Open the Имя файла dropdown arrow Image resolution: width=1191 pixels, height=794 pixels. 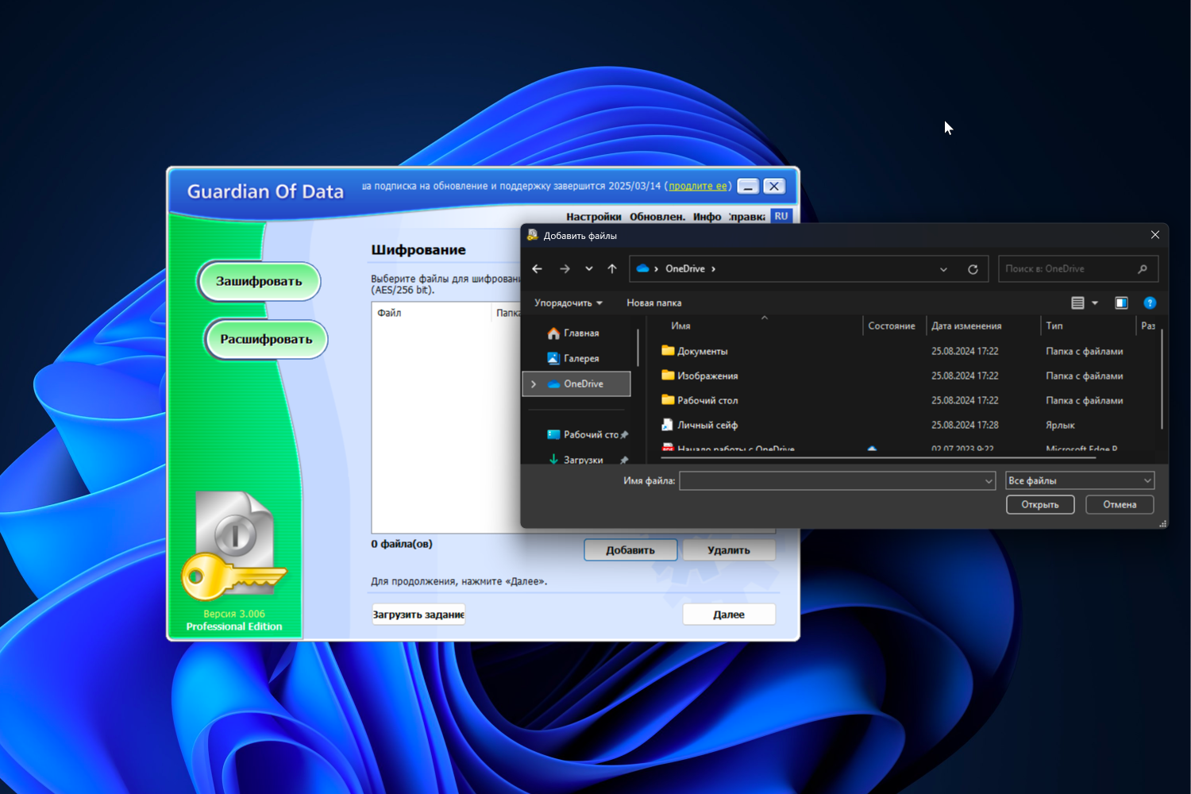pos(989,481)
